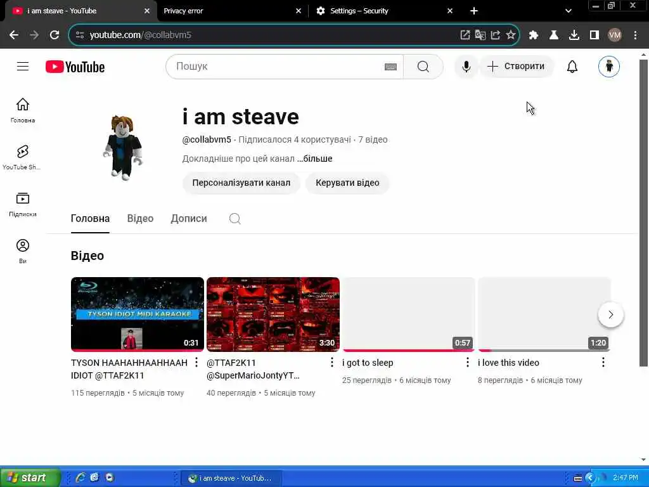649x487 pixels.
Task: Open the on-screen keyboard icon in search box
Action: 390,67
